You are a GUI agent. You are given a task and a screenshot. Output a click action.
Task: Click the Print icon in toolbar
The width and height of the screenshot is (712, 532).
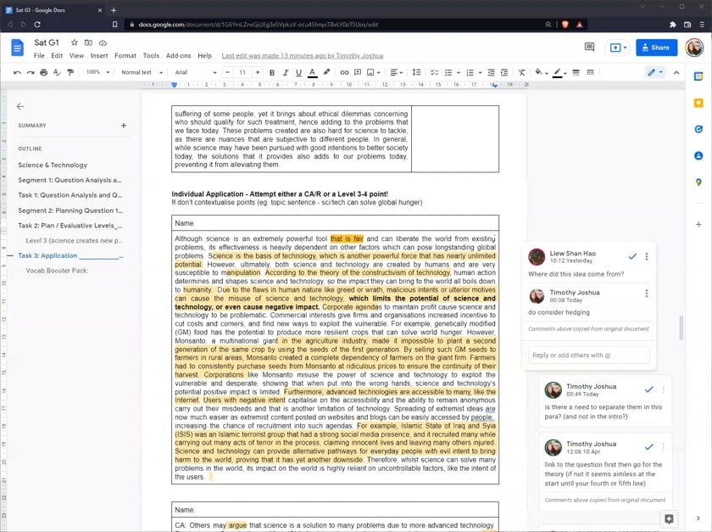(43, 73)
